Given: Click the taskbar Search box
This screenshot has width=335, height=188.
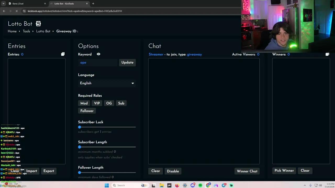Looking at the screenshot, I should pyautogui.click(x=130, y=185).
